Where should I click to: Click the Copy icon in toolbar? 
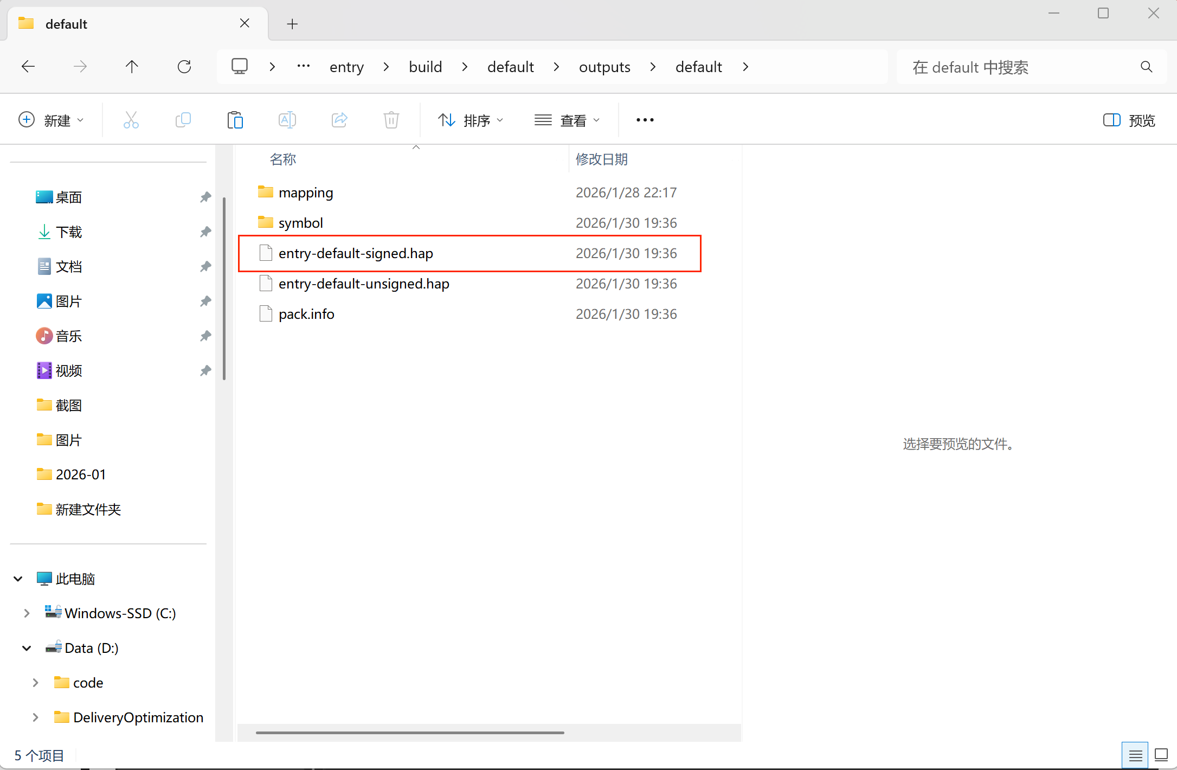coord(183,120)
